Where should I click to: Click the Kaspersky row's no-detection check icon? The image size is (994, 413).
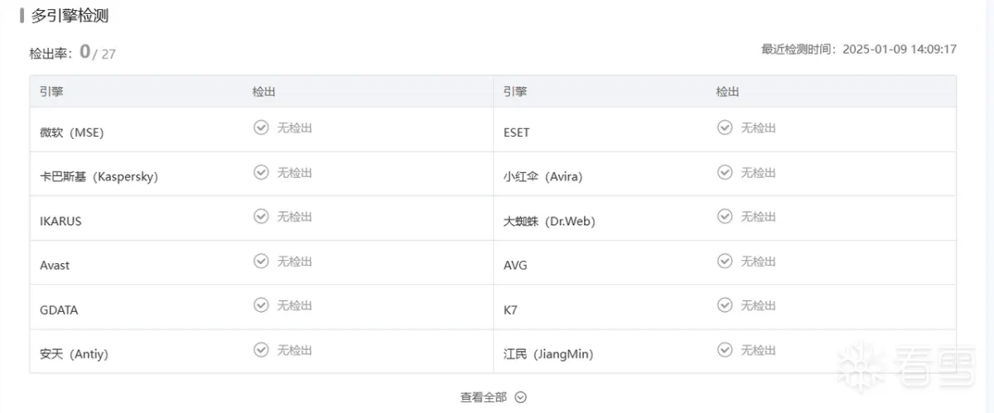pyautogui.click(x=261, y=172)
